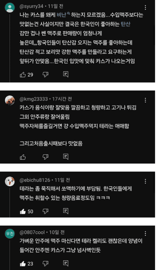
Task: Open the three-dot menu on @kmg23333's comment
Action: coord(145,100)
